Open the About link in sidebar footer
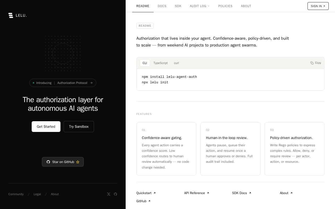The height and width of the screenshot is (209, 335). [x=55, y=194]
